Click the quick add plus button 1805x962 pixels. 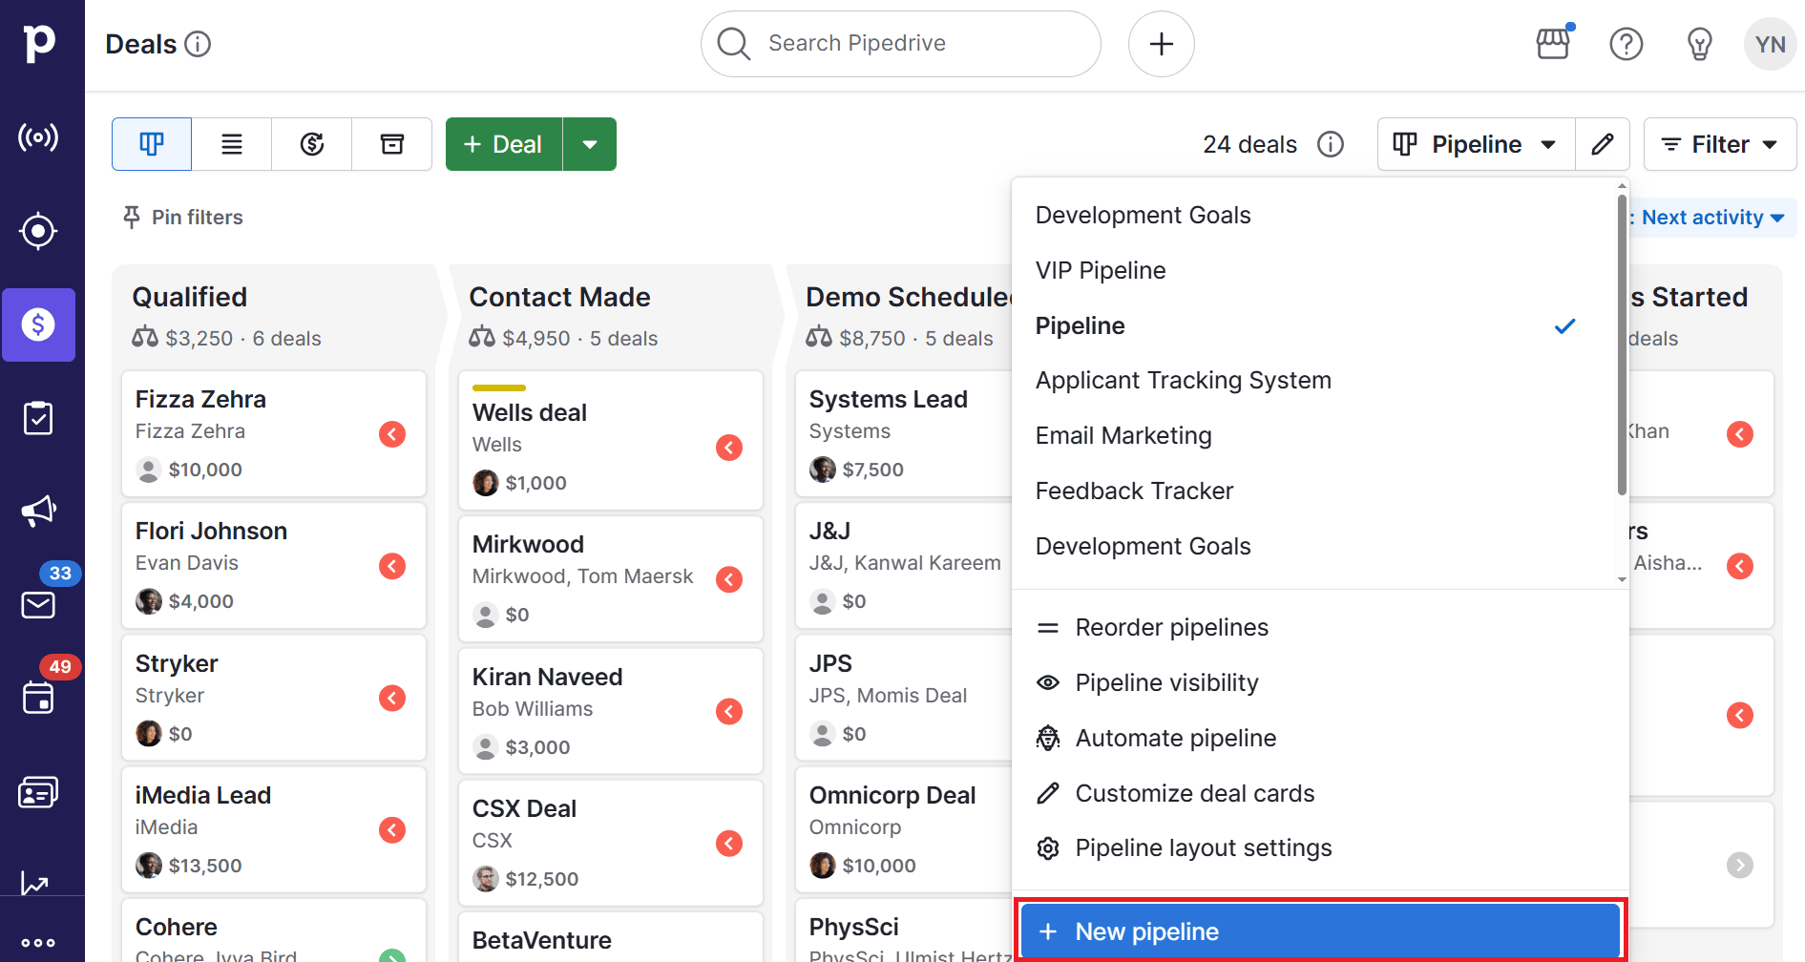pos(1161,44)
